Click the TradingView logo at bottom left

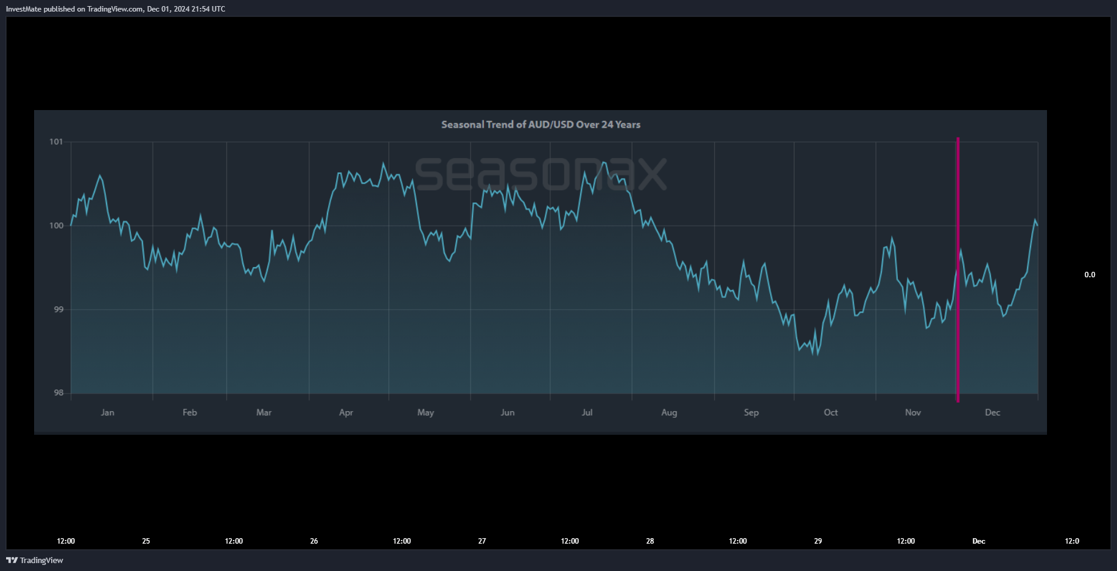[x=35, y=560]
